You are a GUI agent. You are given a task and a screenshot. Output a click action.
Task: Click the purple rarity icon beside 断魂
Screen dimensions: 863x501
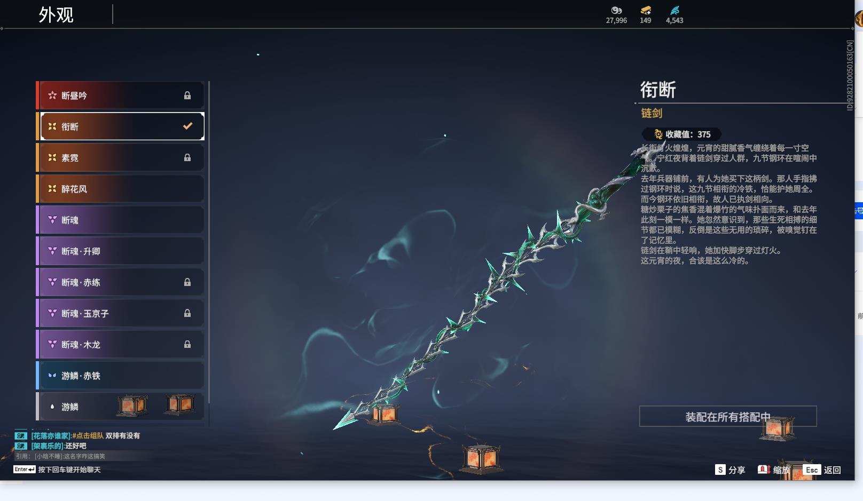pos(52,220)
